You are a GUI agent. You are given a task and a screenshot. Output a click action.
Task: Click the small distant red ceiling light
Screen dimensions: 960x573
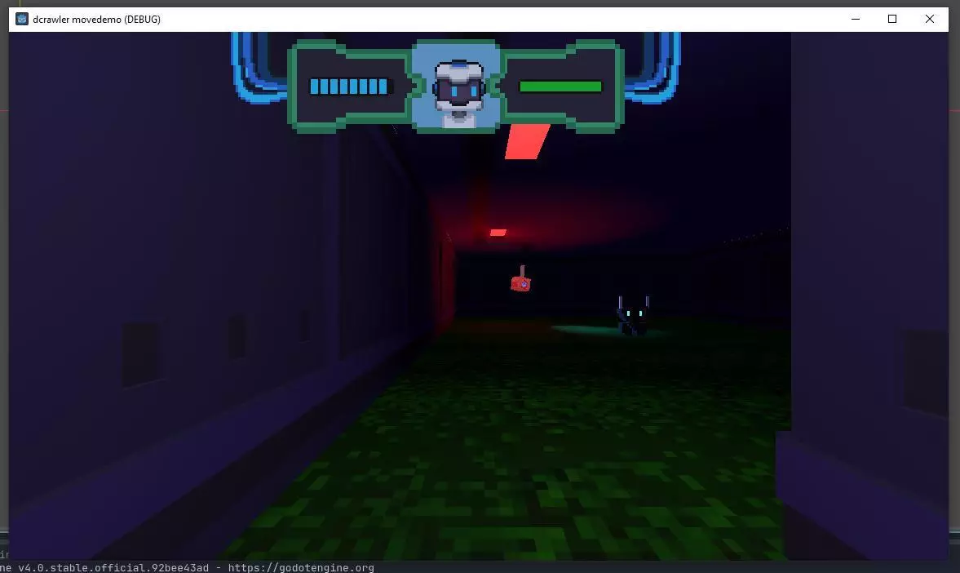[x=498, y=233]
